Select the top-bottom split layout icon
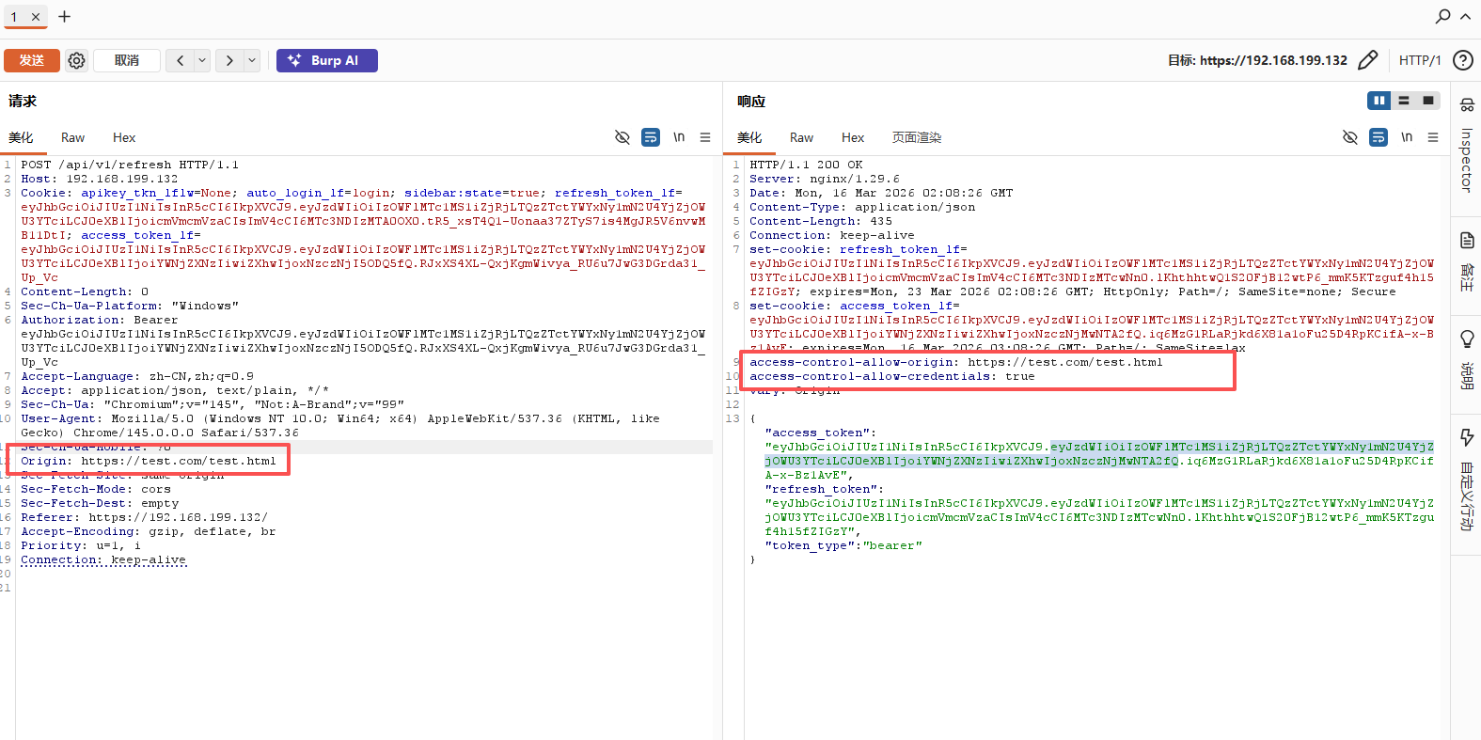This screenshot has height=740, width=1481. pos(1403,101)
